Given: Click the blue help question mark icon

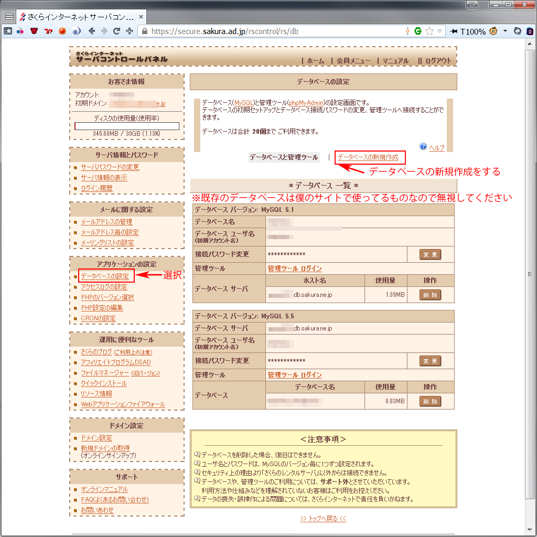Looking at the screenshot, I should click(x=423, y=146).
